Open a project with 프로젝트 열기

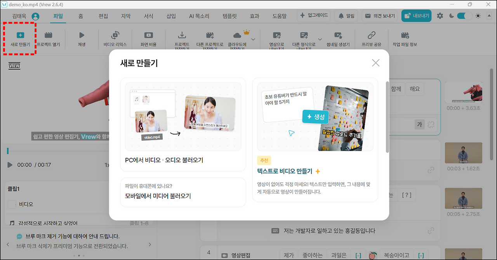tap(49, 39)
